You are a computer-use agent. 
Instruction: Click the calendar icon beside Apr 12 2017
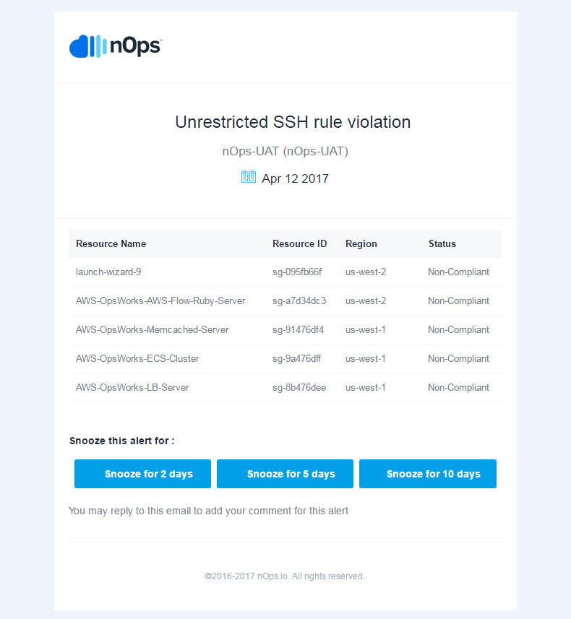tap(249, 177)
